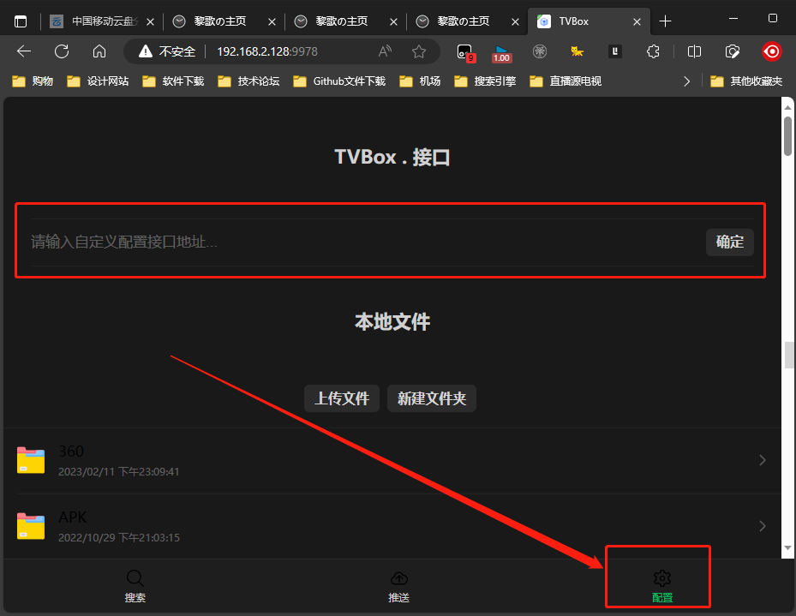Close the 中国移动云盘 tab
Screen dimensions: 796x616
pos(150,21)
